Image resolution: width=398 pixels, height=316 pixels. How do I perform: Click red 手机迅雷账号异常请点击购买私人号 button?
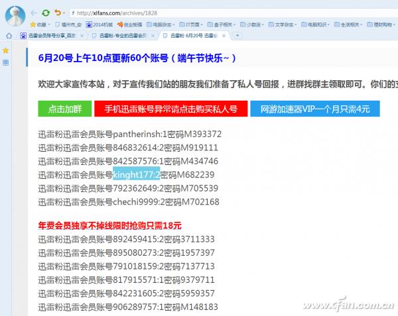[x=171, y=109]
